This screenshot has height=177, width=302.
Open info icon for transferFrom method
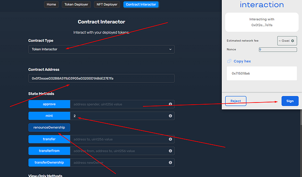170,151
